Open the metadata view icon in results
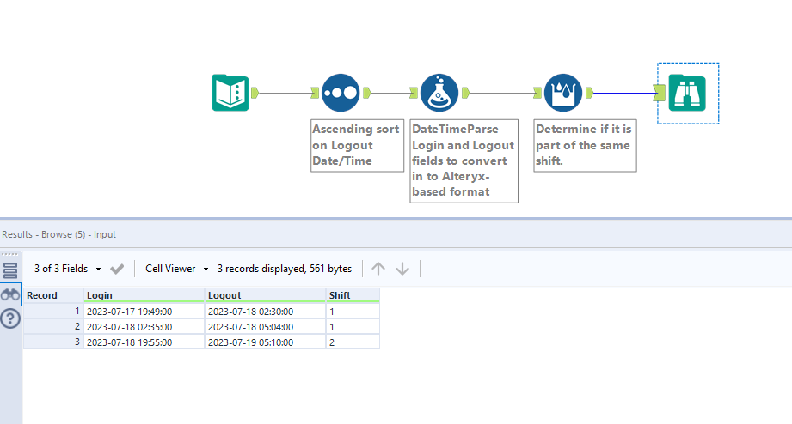This screenshot has height=424, width=792. (10, 270)
